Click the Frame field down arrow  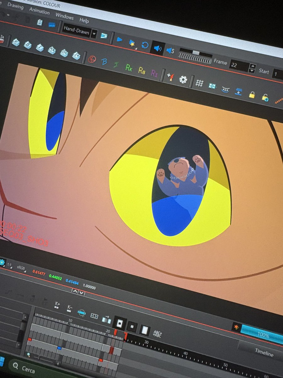[x=252, y=71]
